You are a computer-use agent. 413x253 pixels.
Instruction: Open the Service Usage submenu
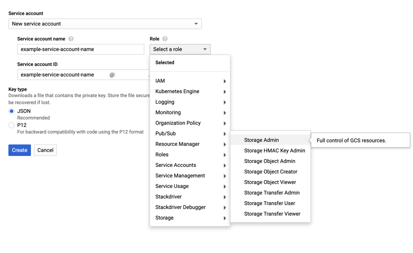(190, 186)
